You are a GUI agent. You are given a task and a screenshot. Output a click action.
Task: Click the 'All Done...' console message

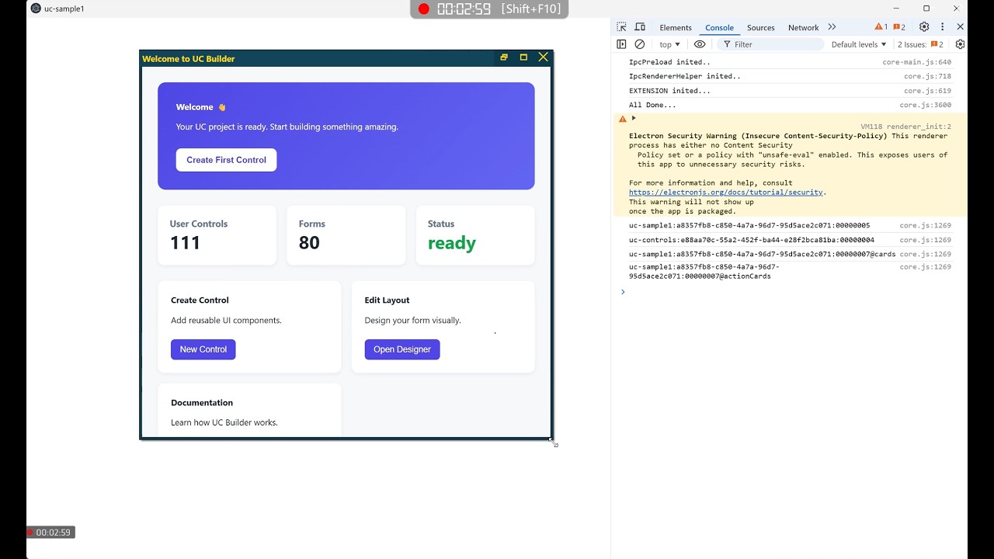[652, 105]
